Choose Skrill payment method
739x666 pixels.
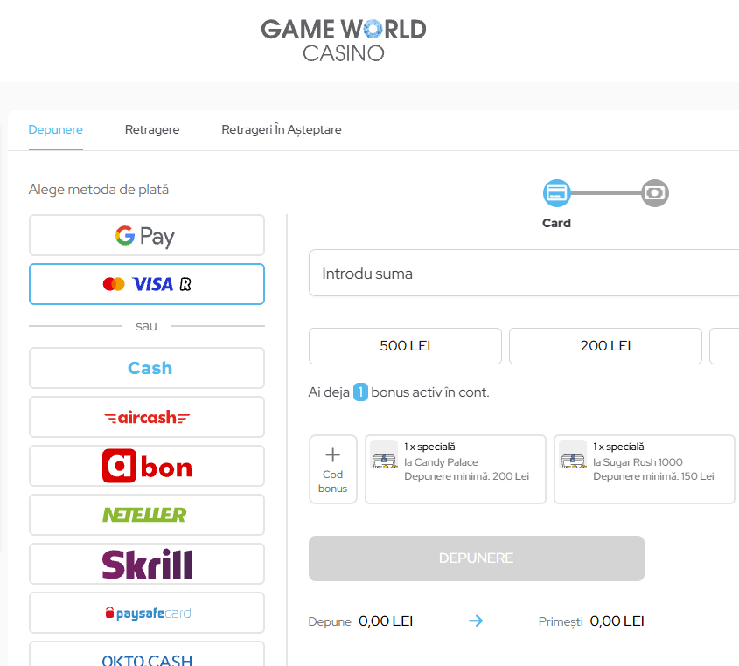coord(147,564)
